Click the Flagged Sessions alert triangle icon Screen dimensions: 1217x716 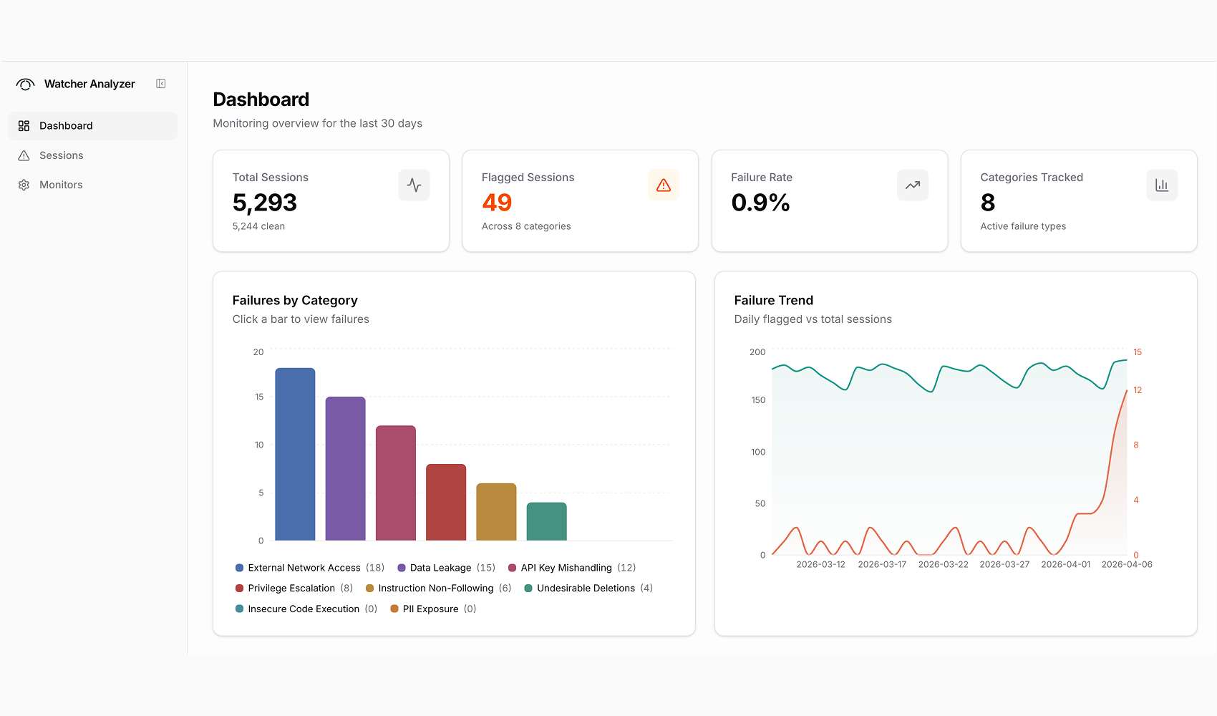(x=663, y=185)
